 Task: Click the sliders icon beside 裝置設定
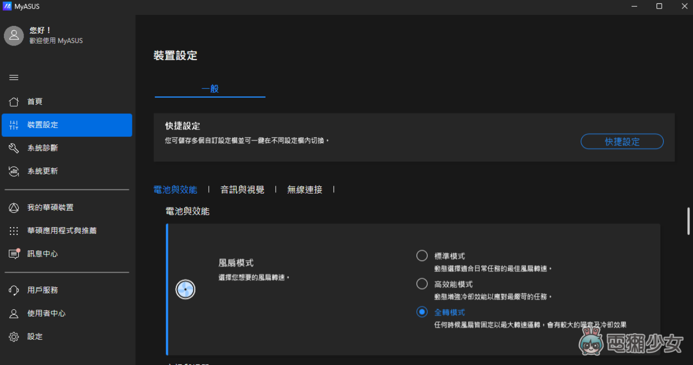pyautogui.click(x=14, y=125)
